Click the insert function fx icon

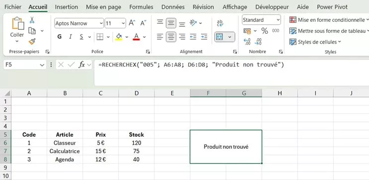tap(81, 65)
